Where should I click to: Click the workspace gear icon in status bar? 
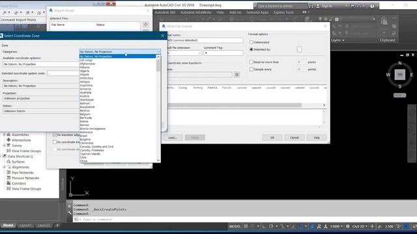(347, 226)
